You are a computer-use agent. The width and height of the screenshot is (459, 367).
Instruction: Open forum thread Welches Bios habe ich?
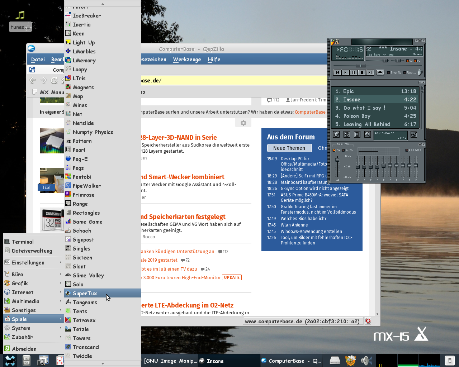click(x=303, y=219)
